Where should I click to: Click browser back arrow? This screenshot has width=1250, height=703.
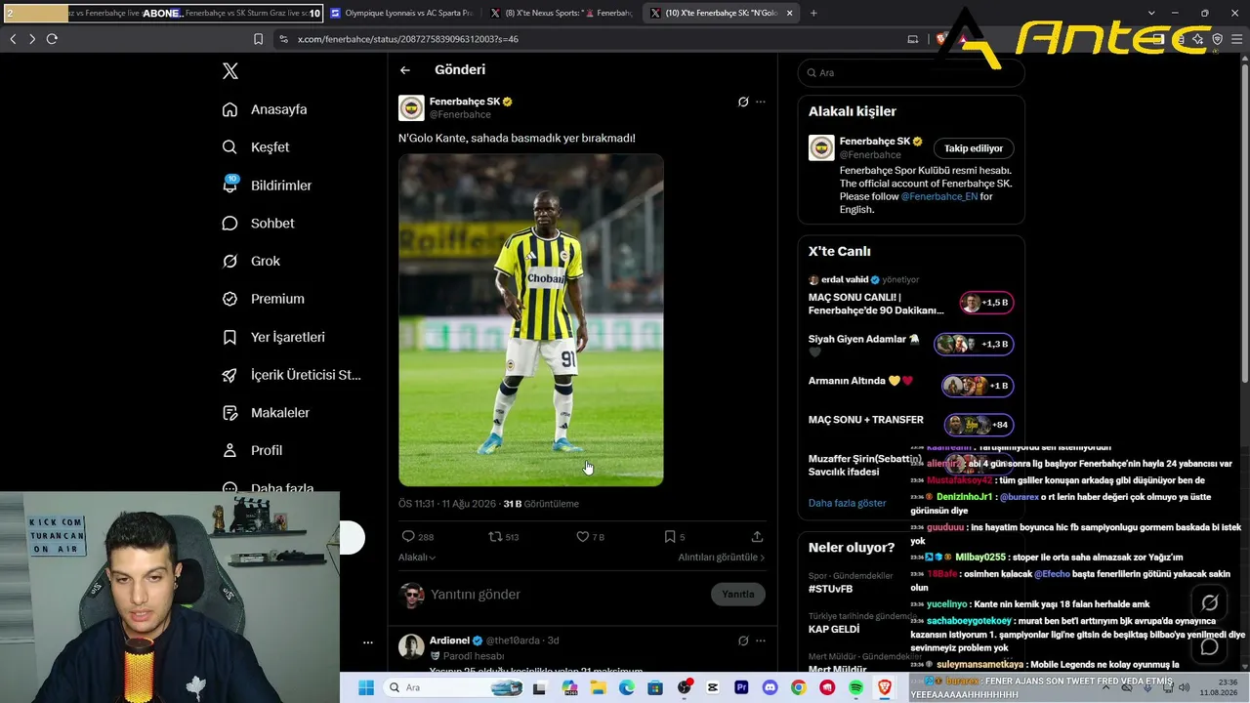click(x=13, y=39)
